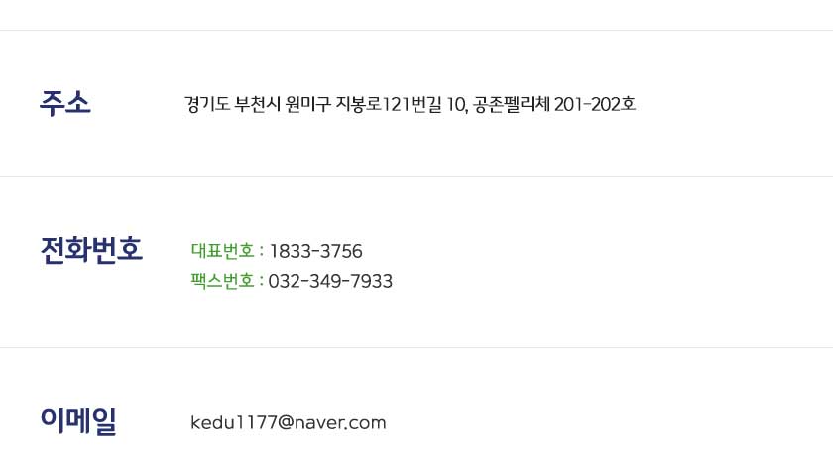The image size is (833, 466).
Task: Click the street name 지봉로121번길
Action: (x=389, y=104)
